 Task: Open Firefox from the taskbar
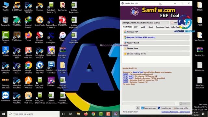[x=86, y=114]
